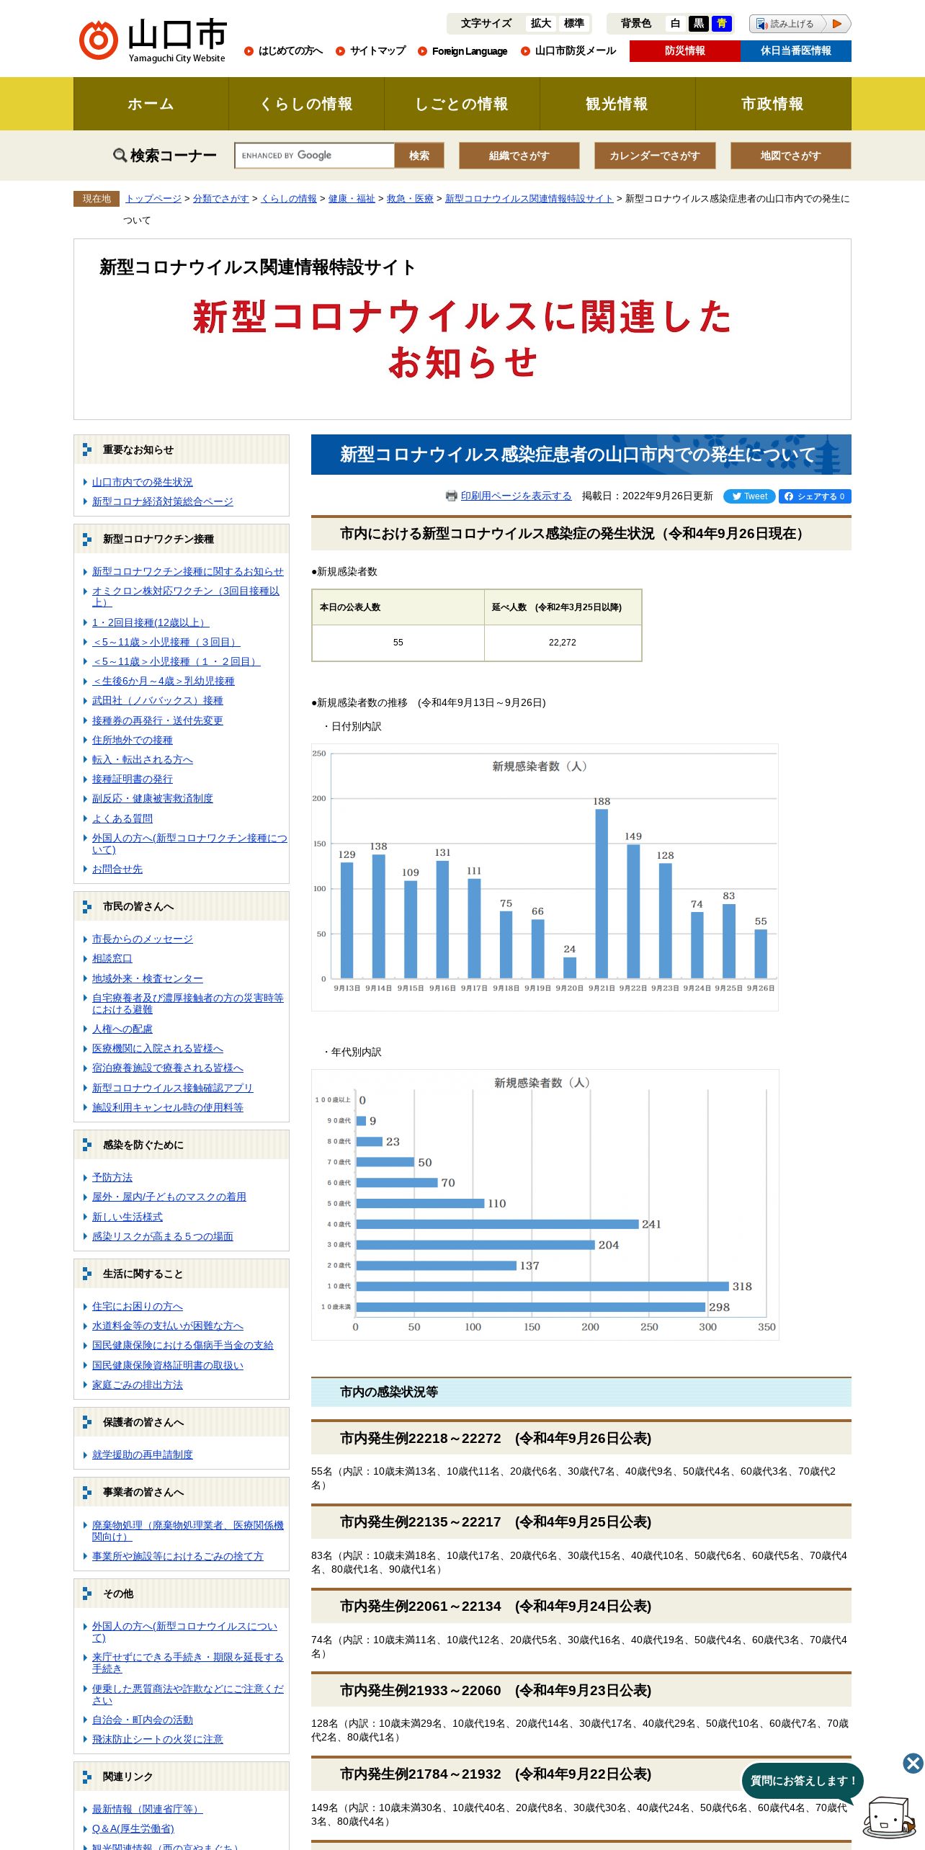
Task: Open 感染リスクが高まる５つの場面 link
Action: pos(163,1236)
